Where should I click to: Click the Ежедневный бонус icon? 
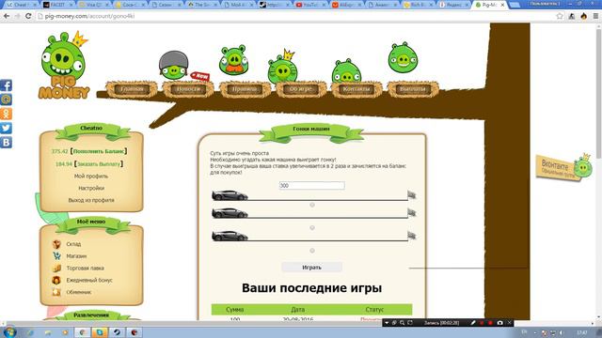point(56,280)
